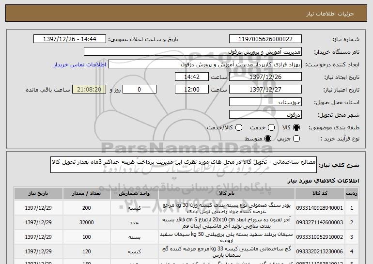Click creation time field 14:42
The image size is (373, 264).
point(192,77)
